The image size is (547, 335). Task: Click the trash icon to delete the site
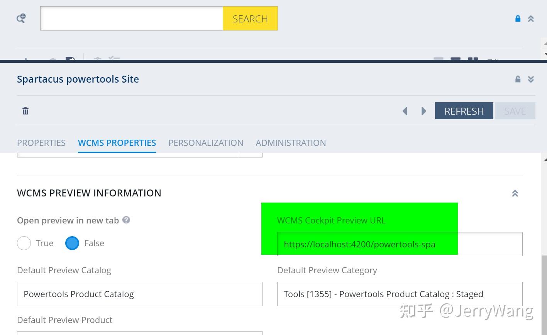[25, 111]
